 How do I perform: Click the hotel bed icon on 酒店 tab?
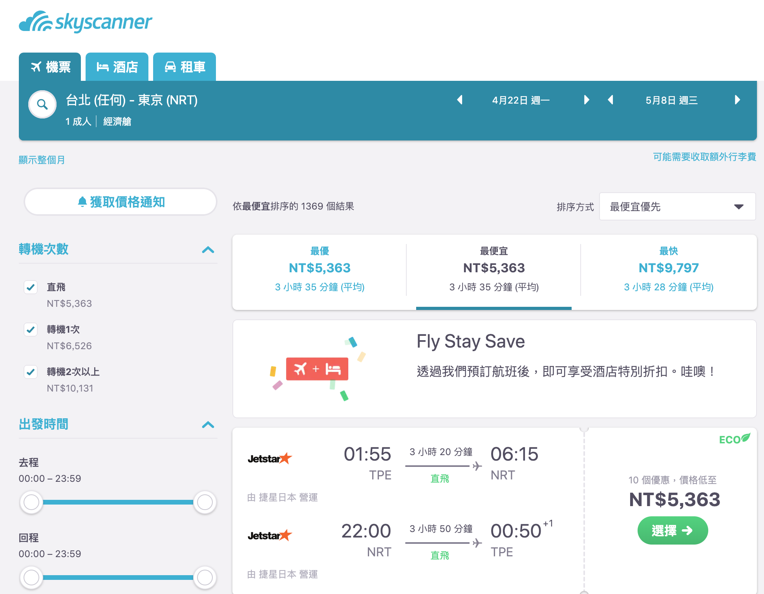click(103, 67)
